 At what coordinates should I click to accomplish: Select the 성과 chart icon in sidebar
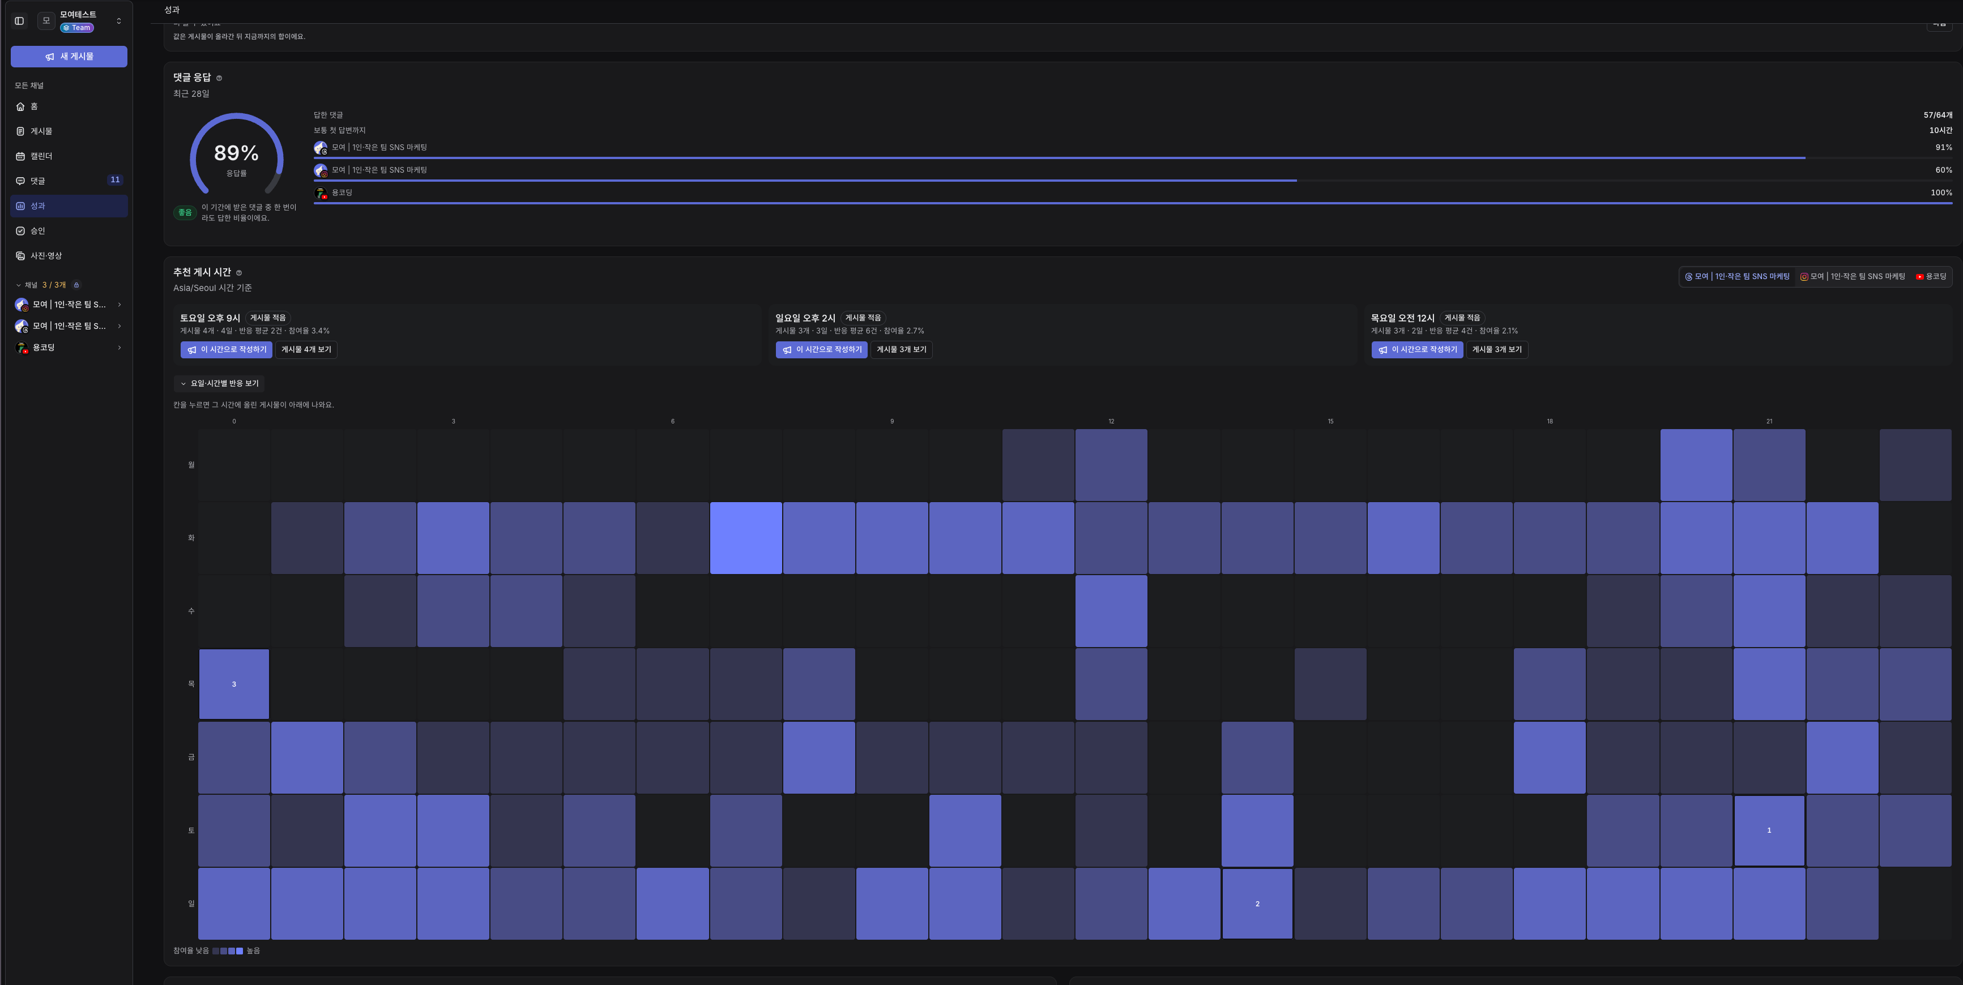click(x=20, y=205)
